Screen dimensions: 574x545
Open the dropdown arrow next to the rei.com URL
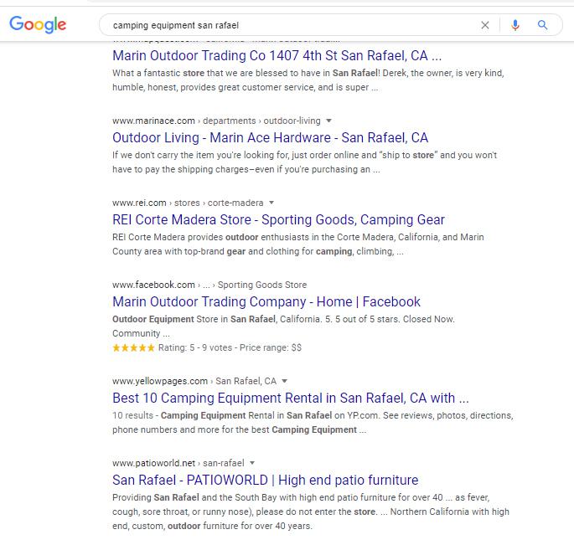point(271,203)
